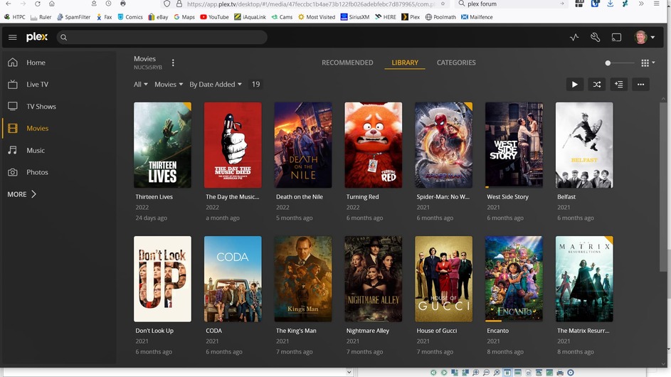Switch to the LIBRARY tab
The height and width of the screenshot is (377, 671).
click(x=405, y=63)
